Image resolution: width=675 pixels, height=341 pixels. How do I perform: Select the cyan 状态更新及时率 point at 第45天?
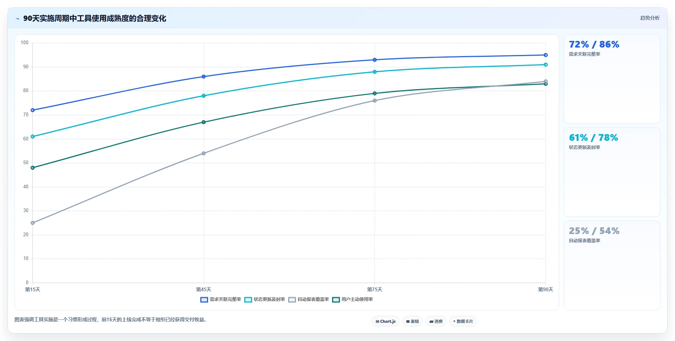point(204,96)
